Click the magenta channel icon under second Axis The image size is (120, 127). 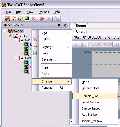click(26, 67)
